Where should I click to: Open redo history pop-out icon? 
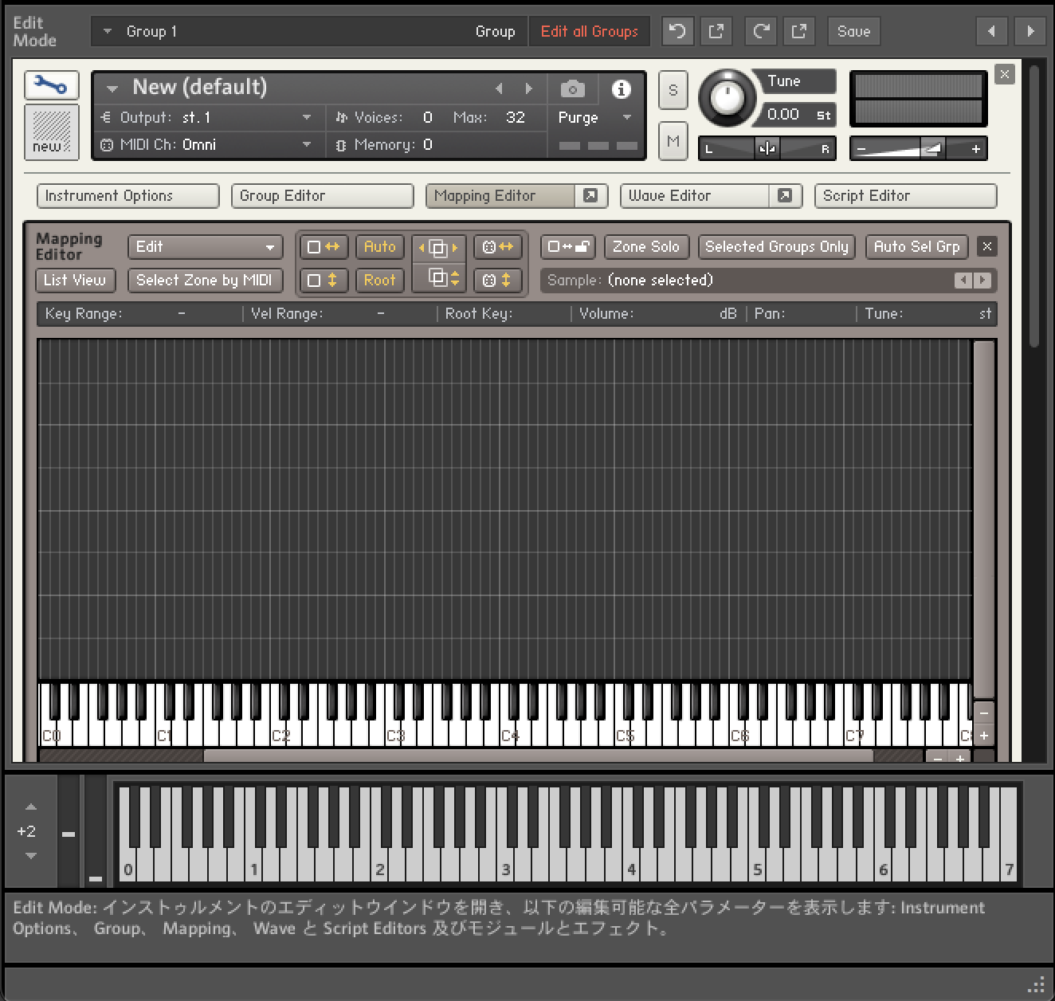tap(798, 31)
